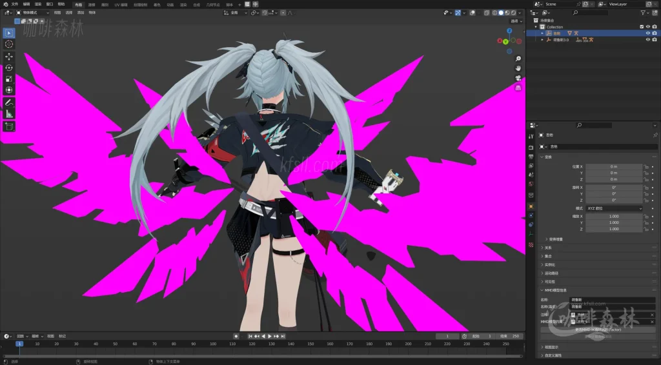Select the Cursor tool

(9, 44)
